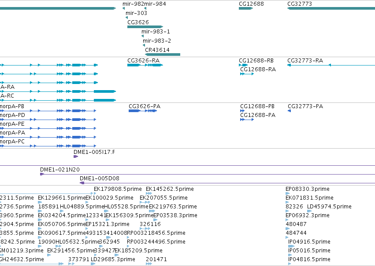
Task: Select the CG12688-PB label
Action: pyautogui.click(x=257, y=106)
